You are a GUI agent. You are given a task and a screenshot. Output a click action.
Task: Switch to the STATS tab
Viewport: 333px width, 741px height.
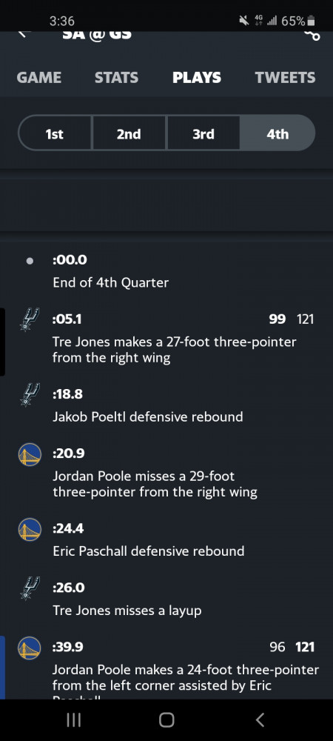pos(116,78)
